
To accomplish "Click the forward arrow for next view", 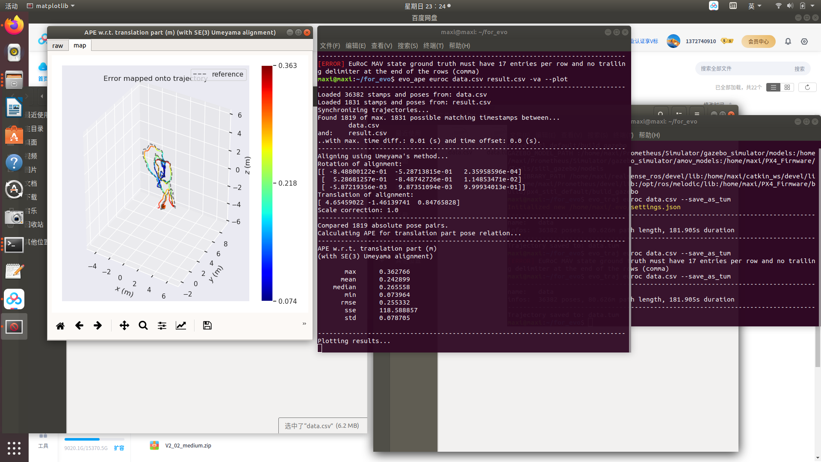I will click(98, 326).
